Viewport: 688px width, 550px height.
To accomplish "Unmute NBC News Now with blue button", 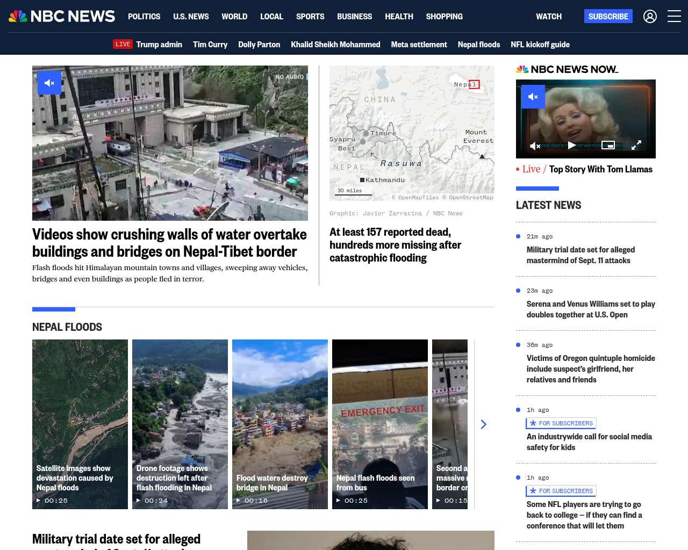I will (x=533, y=97).
